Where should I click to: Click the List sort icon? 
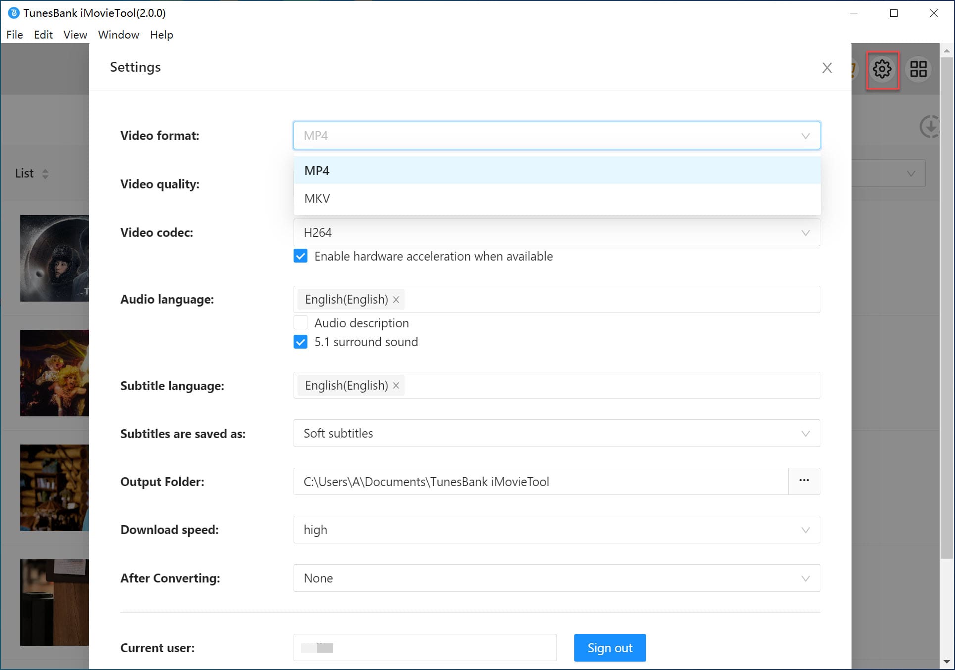(45, 173)
